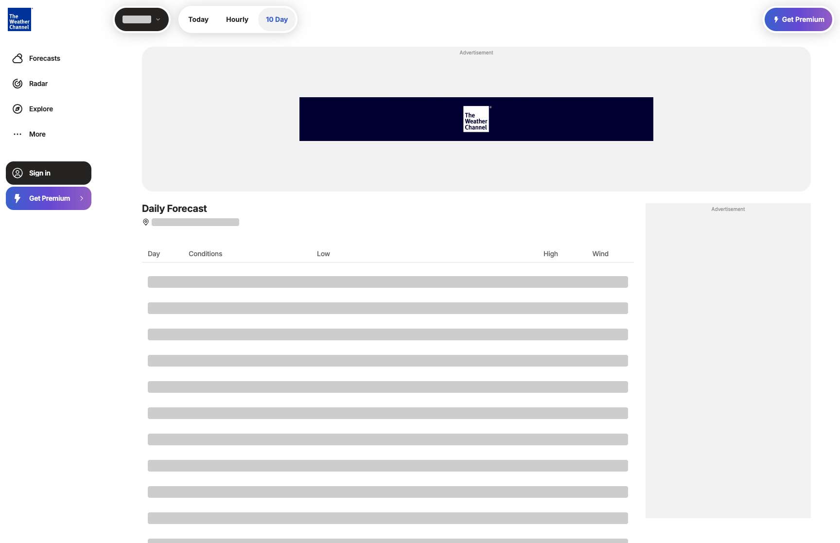Viewport: 840px width, 543px height.
Task: Switch to the Hourly tab
Action: 237,19
